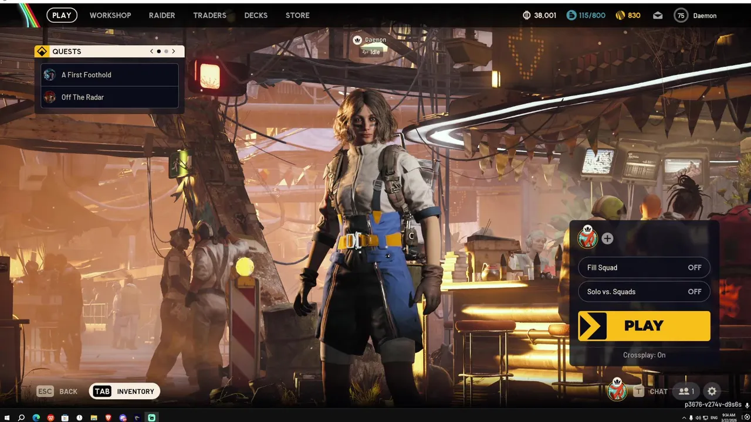Open WPS Office from taskbar
The height and width of the screenshot is (422, 751).
click(50, 418)
